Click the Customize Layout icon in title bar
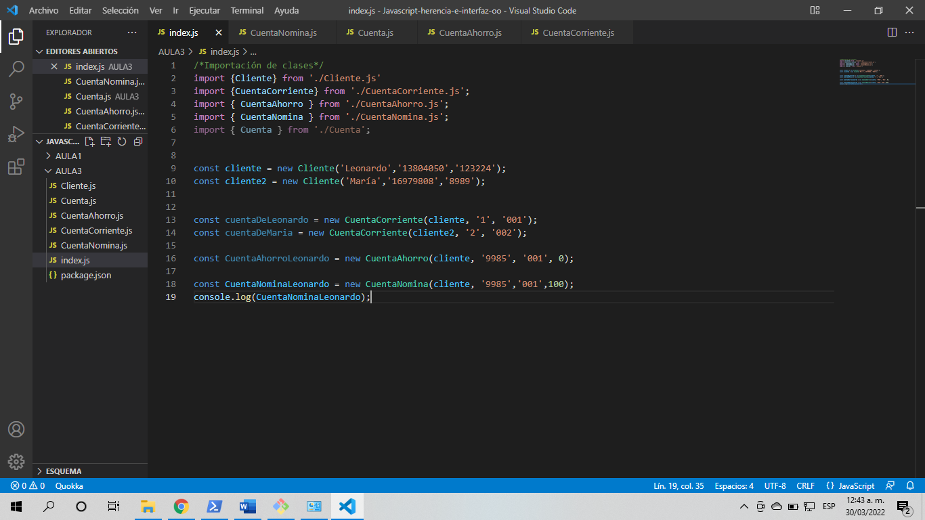The height and width of the screenshot is (520, 925). [815, 10]
